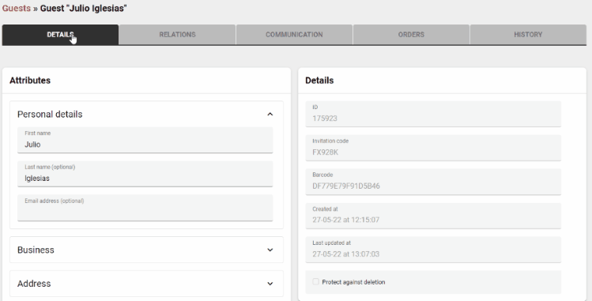
Task: Enable Protect against deletion checkbox
Action: (x=315, y=282)
